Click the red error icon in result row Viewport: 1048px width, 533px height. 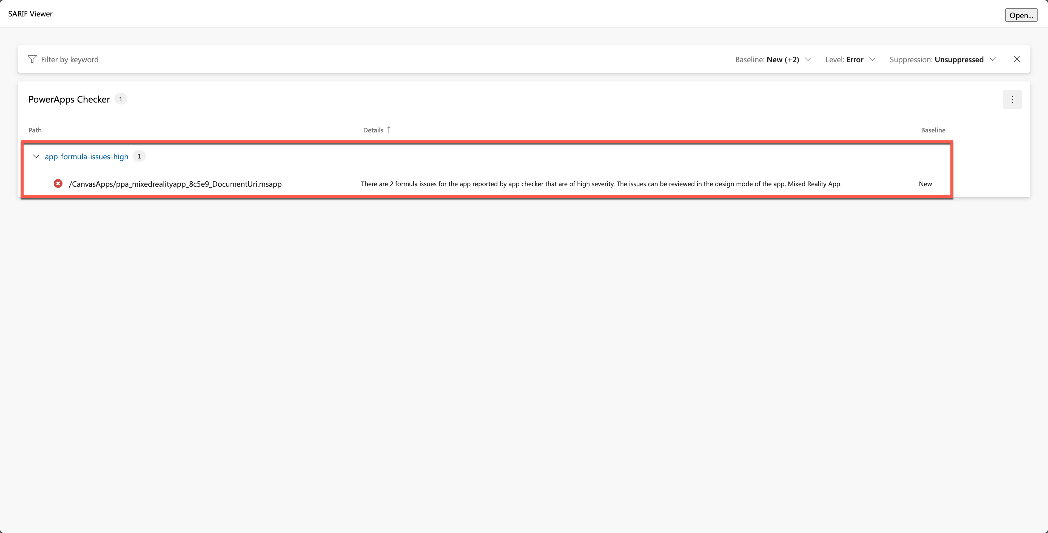(x=58, y=183)
